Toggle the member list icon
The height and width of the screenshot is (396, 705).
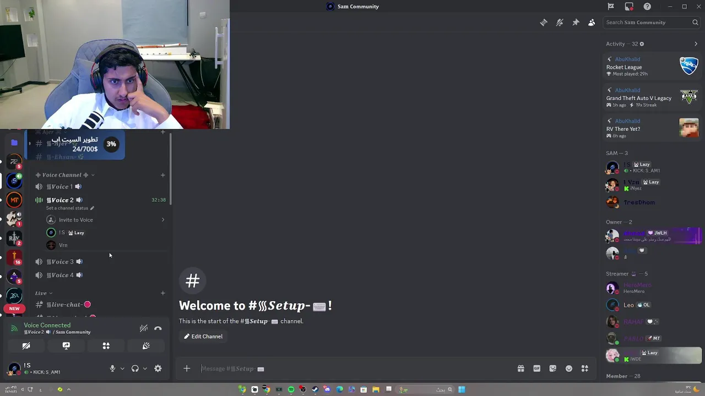pos(592,23)
